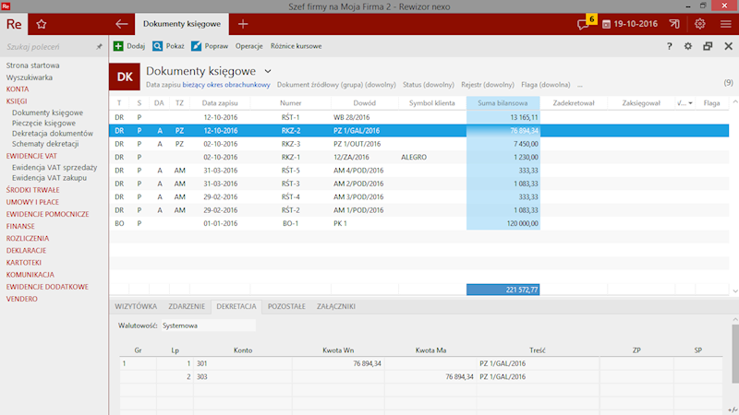Close the module with X icon

tap(729, 46)
